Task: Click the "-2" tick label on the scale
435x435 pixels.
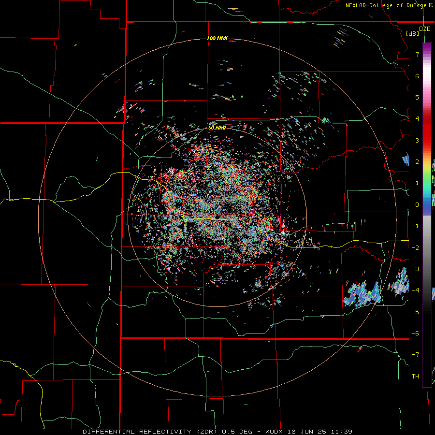Action: tap(415, 247)
